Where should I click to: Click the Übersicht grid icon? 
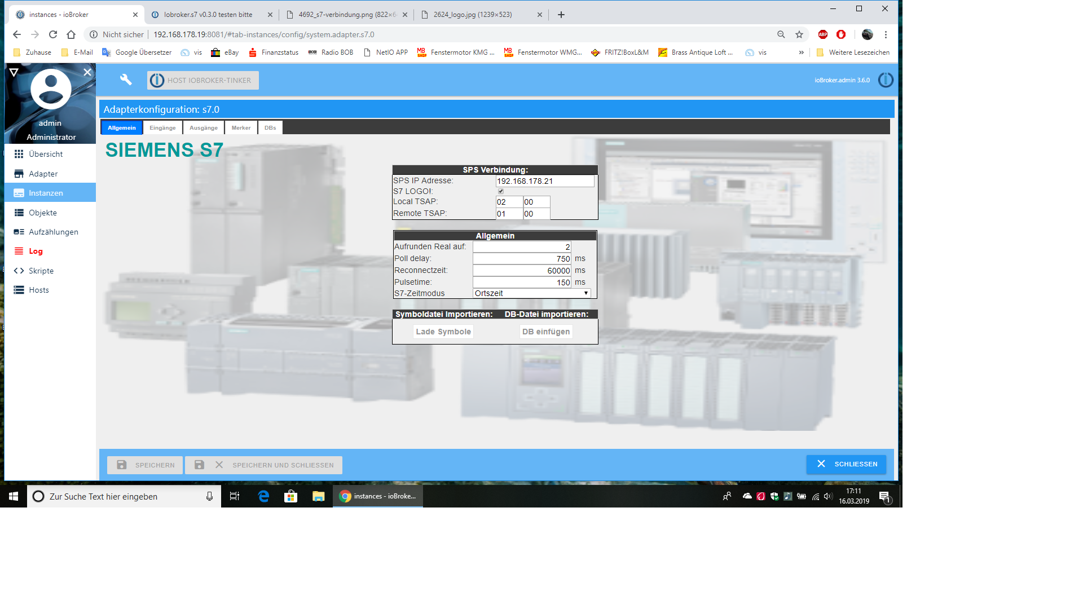point(19,154)
